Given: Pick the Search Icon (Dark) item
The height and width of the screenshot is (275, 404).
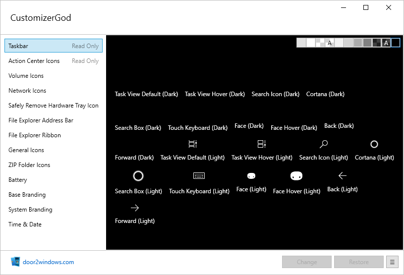Looking at the screenshot, I should click(276, 94).
